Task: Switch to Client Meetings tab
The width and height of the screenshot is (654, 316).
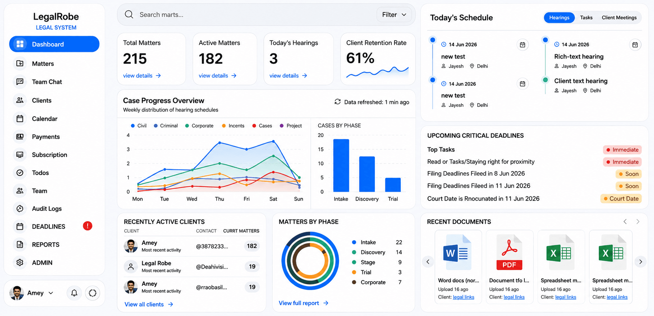Action: [x=619, y=17]
